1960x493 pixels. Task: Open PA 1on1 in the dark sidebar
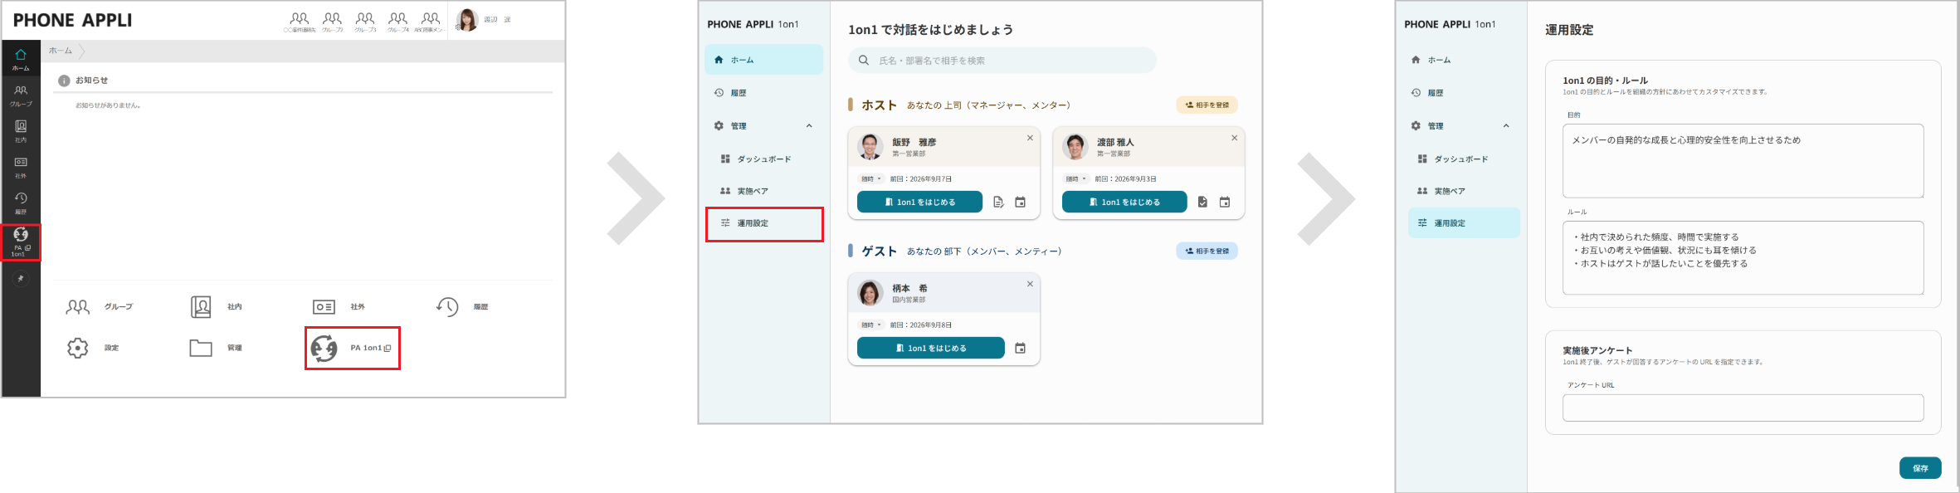tap(21, 241)
